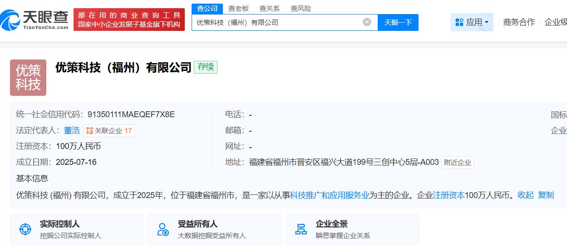Screen dimensions: 567x248
Task: Click the 优策科技 company logo thumbnail
Action: (x=28, y=78)
